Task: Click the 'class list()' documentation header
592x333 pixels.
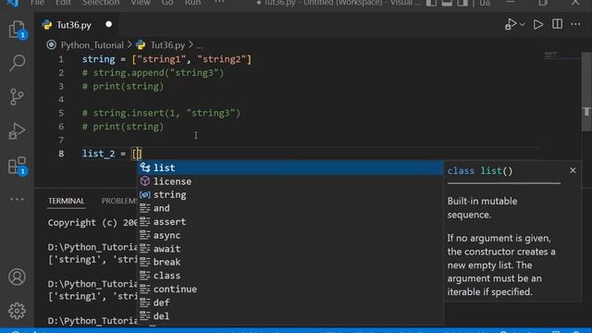Action: [x=480, y=171]
